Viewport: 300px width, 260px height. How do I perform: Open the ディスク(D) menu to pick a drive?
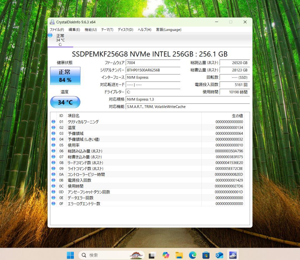click(124, 30)
